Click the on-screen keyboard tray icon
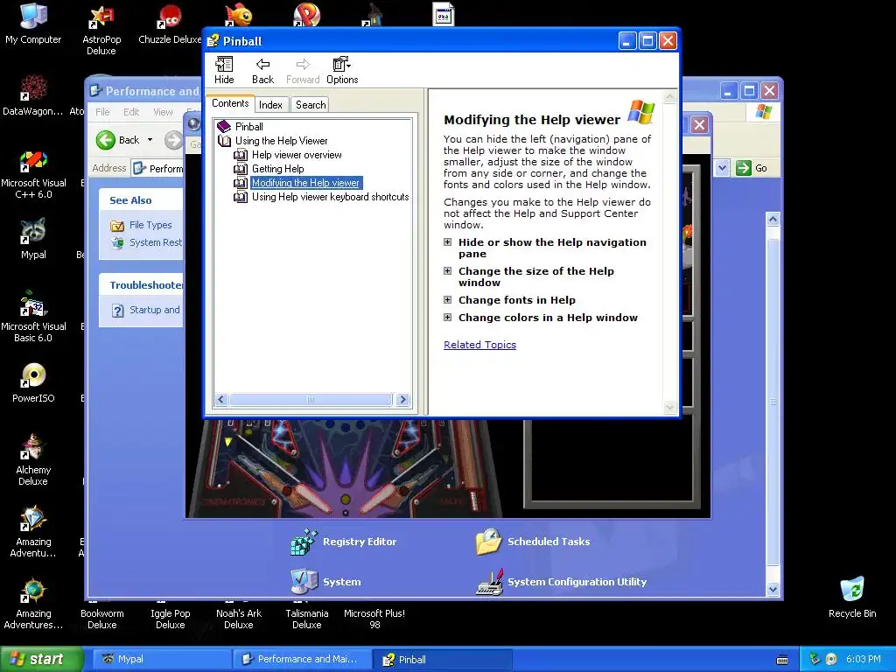Viewport: 896px width, 672px height. [x=782, y=660]
